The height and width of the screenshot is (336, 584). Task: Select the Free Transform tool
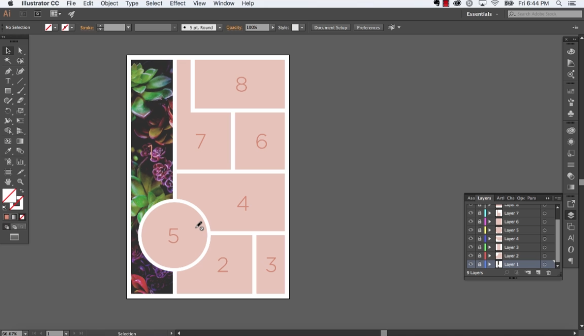pyautogui.click(x=20, y=121)
